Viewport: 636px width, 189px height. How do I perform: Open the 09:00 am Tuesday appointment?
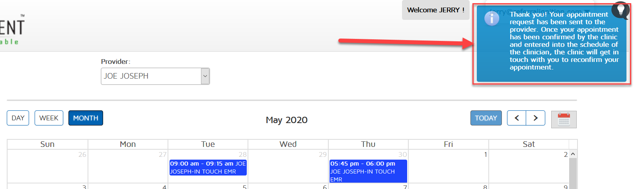click(208, 168)
